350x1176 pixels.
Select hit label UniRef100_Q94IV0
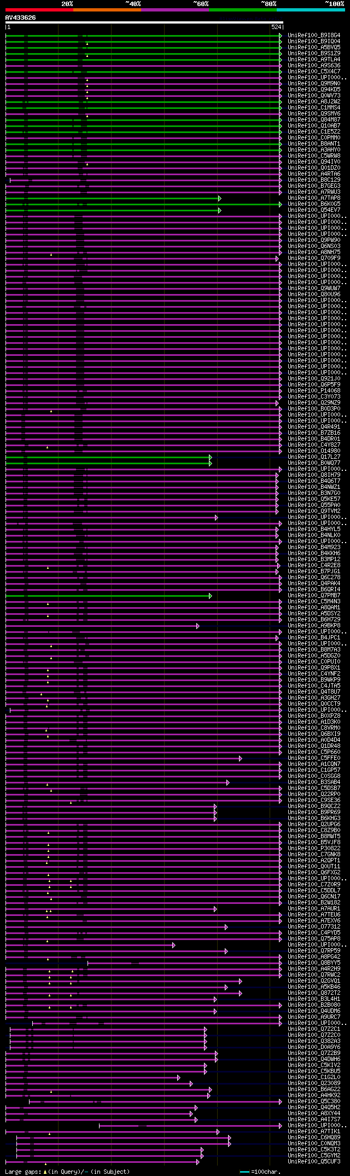click(314, 162)
